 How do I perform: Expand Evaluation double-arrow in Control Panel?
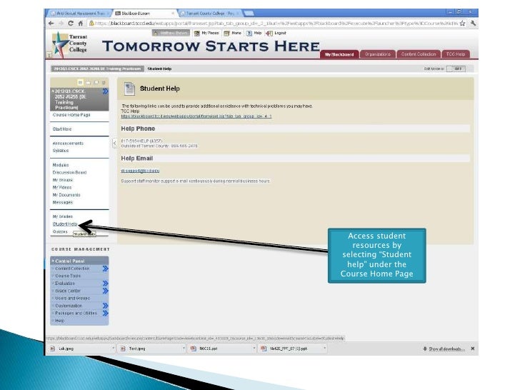(106, 283)
